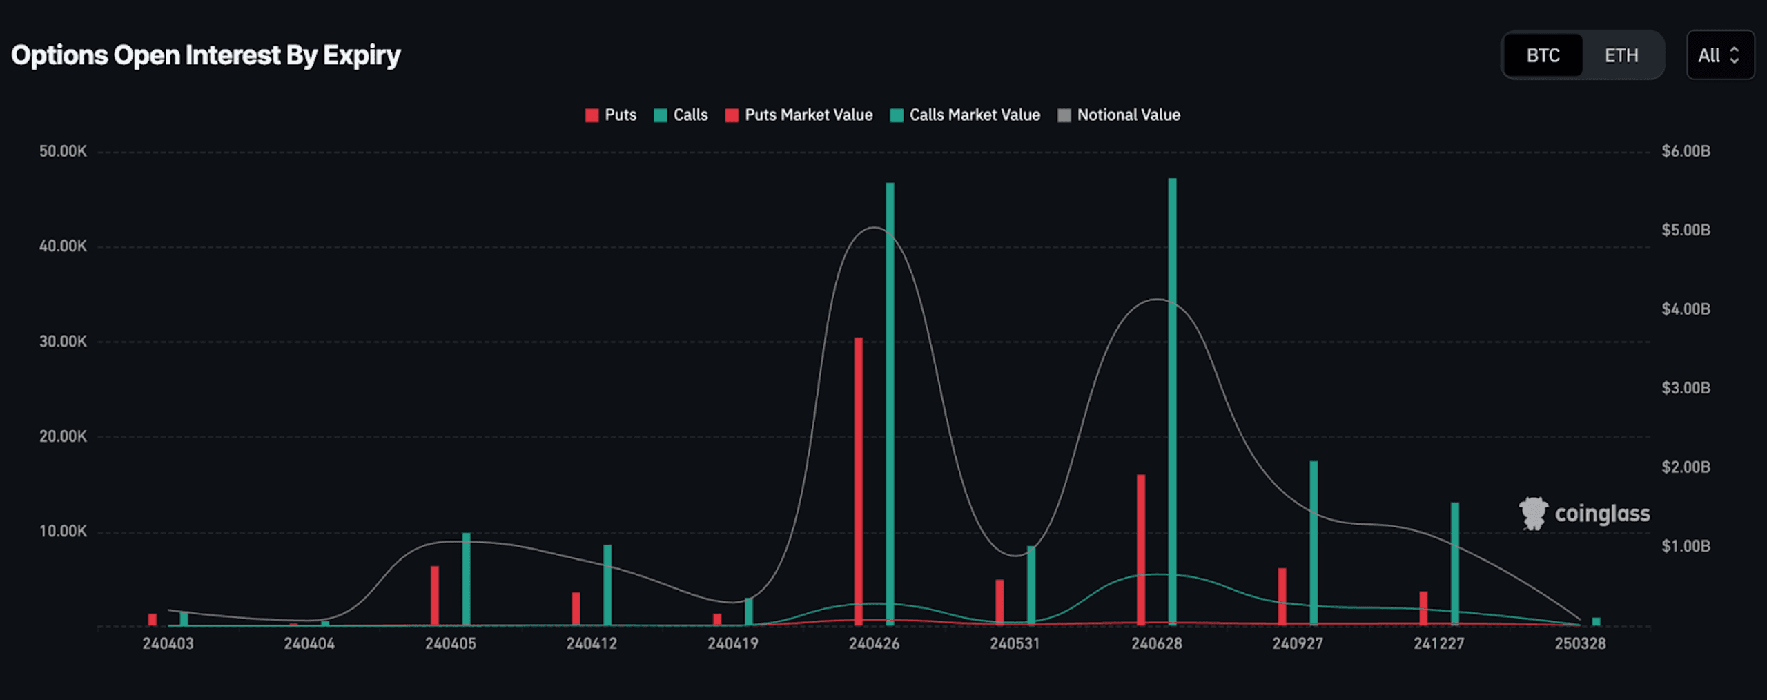Click the x-axis label 250328
This screenshot has width=1767, height=700.
tap(1580, 643)
